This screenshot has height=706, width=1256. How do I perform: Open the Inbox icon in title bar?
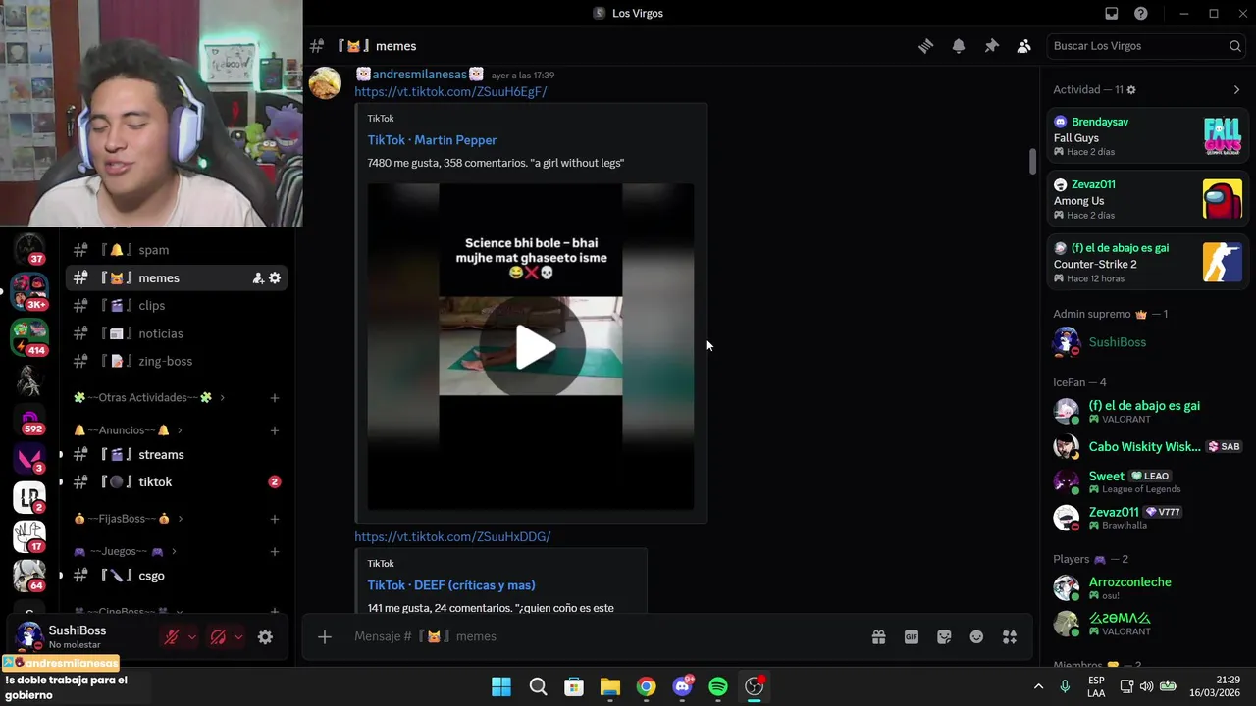click(x=1112, y=14)
